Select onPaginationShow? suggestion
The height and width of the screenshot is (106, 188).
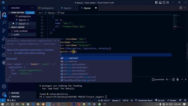coord(96,71)
